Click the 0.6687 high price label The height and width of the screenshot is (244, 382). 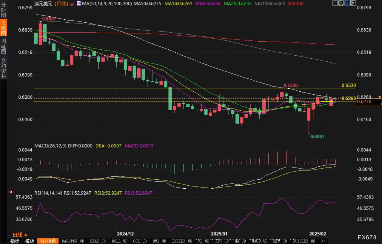click(x=49, y=19)
